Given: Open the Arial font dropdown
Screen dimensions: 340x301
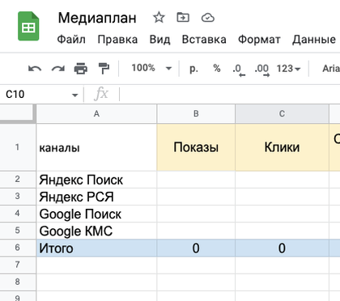Looking at the screenshot, I should (331, 69).
